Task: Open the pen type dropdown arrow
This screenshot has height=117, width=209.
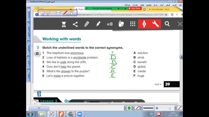Action: 133,108
